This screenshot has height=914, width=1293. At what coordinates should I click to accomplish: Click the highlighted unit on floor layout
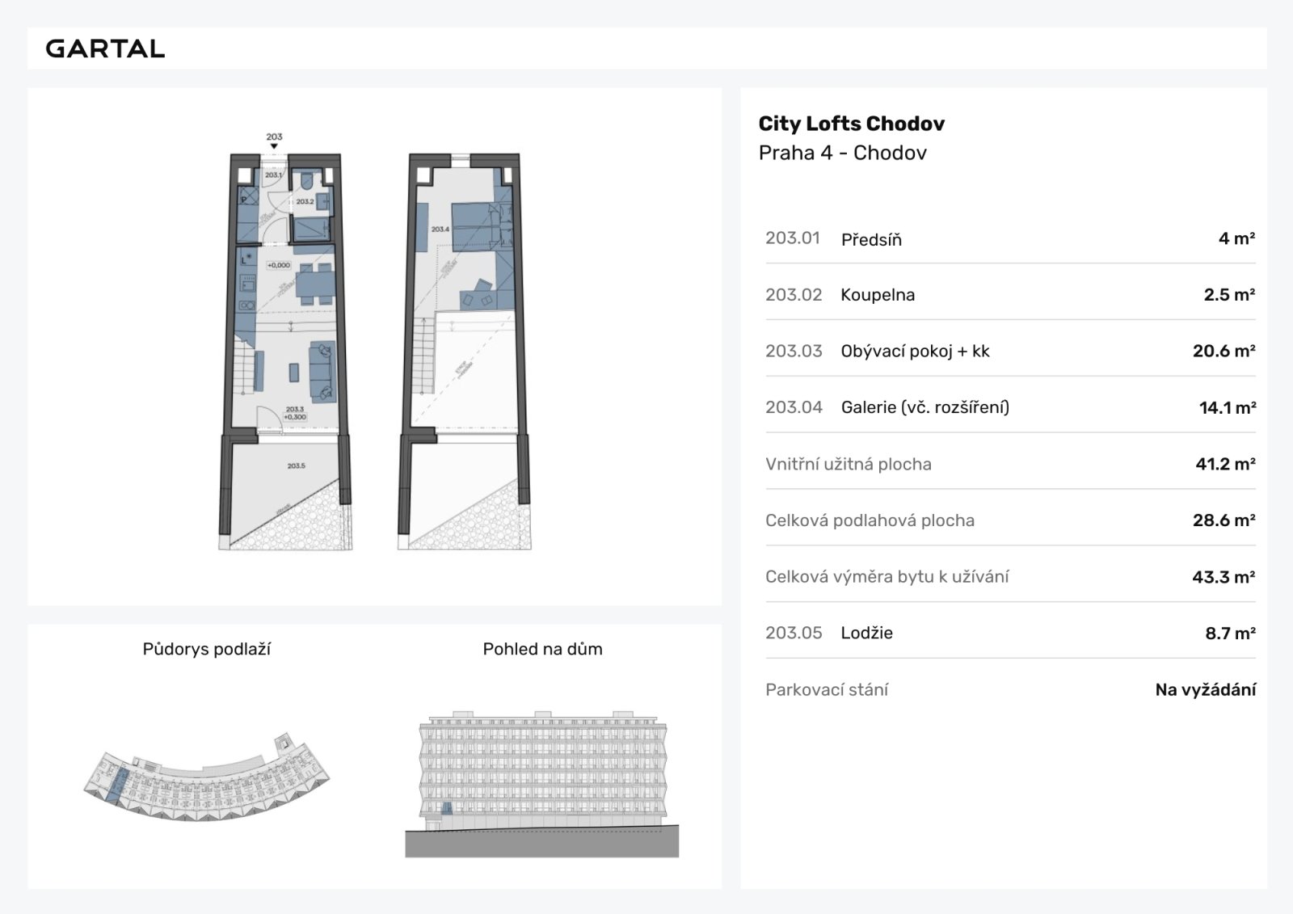click(120, 786)
